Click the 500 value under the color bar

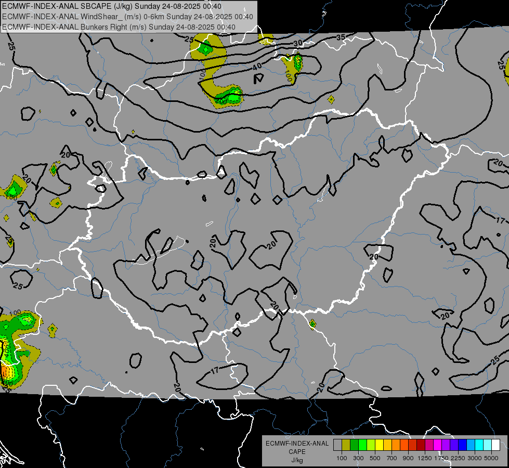(x=375, y=458)
